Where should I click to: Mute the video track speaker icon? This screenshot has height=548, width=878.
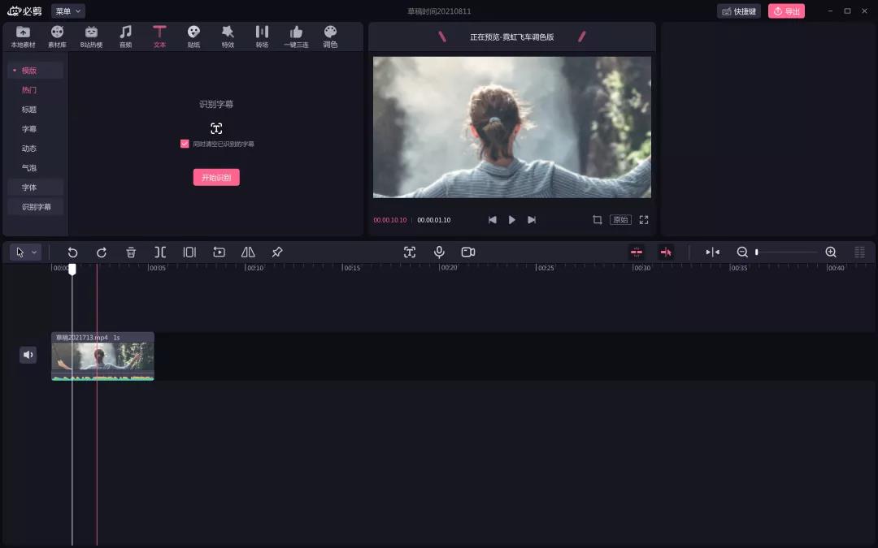point(28,355)
